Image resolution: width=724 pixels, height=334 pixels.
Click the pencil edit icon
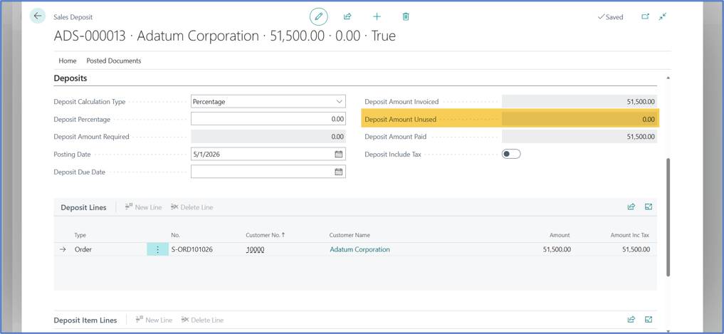[318, 16]
